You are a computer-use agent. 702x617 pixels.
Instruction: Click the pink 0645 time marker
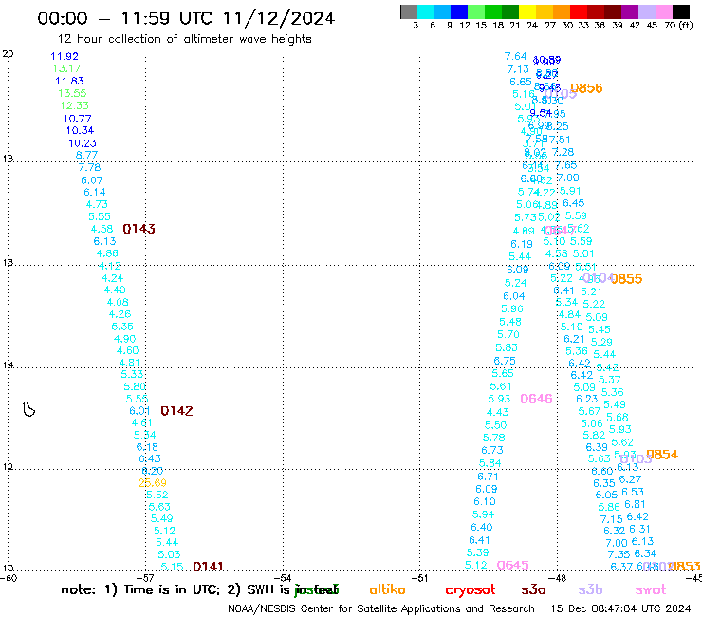click(513, 565)
